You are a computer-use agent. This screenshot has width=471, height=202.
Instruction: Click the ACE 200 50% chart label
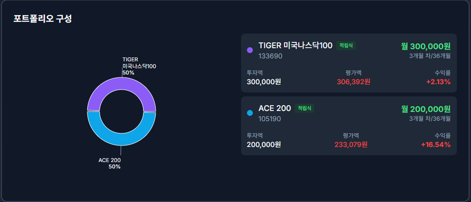tap(110, 163)
